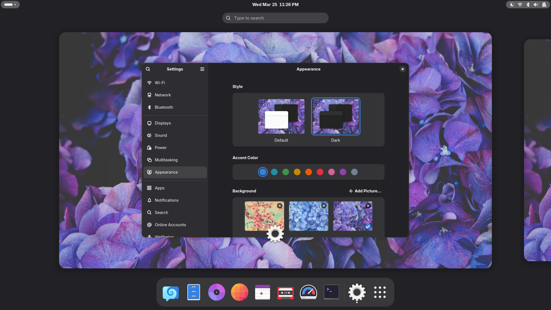Screen dimensions: 551x310
Task: Select the Dark style option
Action: (335, 117)
